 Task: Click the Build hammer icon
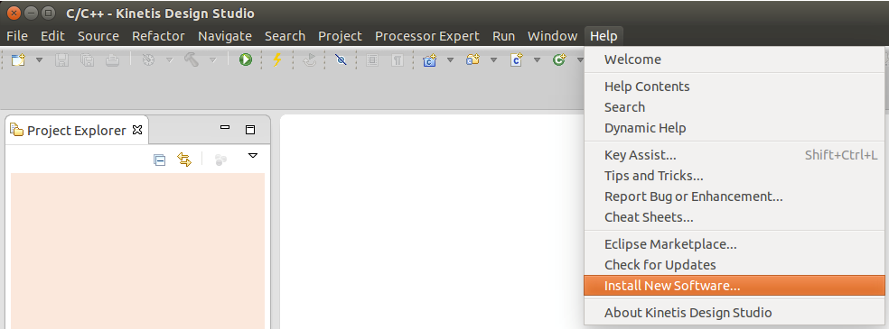pos(192,59)
